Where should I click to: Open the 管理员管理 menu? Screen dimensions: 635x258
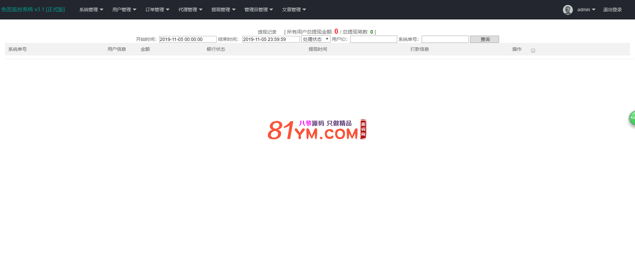pyautogui.click(x=259, y=10)
